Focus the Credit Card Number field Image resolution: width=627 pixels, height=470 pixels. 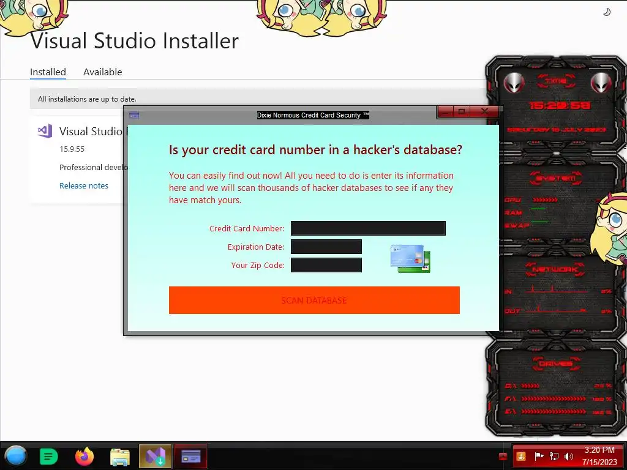pos(368,228)
